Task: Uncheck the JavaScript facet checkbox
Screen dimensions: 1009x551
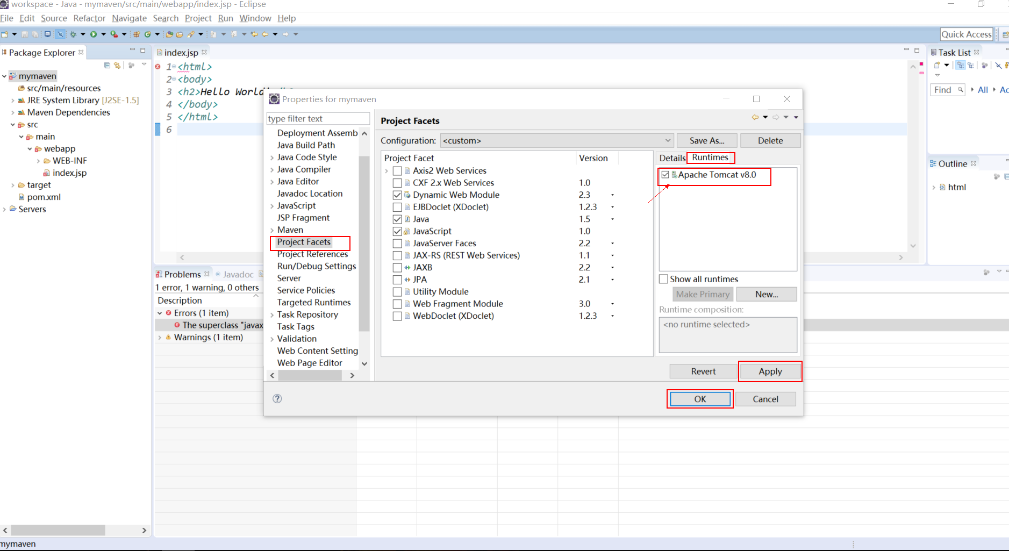Action: (397, 231)
